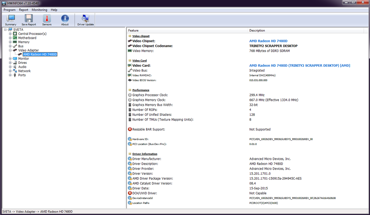This screenshot has width=370, height=215.
Task: Click the Number Of Unified Shaders row
Action: (x=245, y=115)
